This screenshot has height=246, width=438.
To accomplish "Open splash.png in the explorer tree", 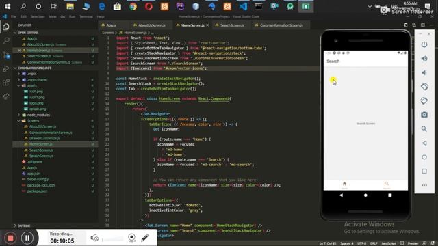I will click(x=38, y=109).
